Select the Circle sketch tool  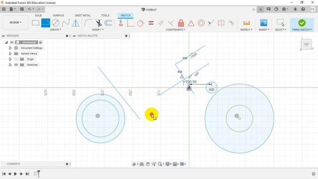[x=55, y=23]
